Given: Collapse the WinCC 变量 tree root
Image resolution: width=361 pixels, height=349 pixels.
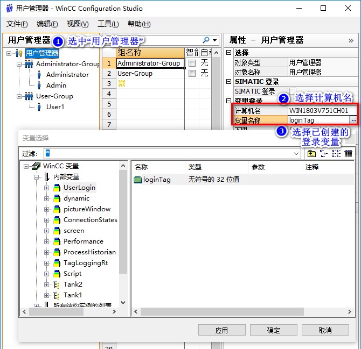Looking at the screenshot, I should pos(26,166).
